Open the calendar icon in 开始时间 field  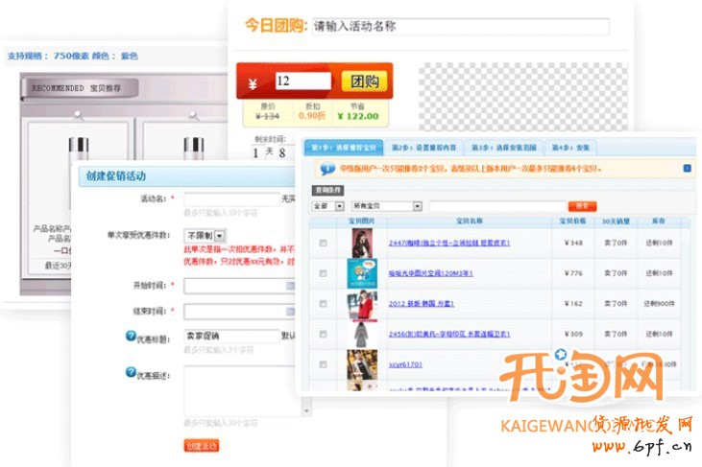tap(290, 286)
